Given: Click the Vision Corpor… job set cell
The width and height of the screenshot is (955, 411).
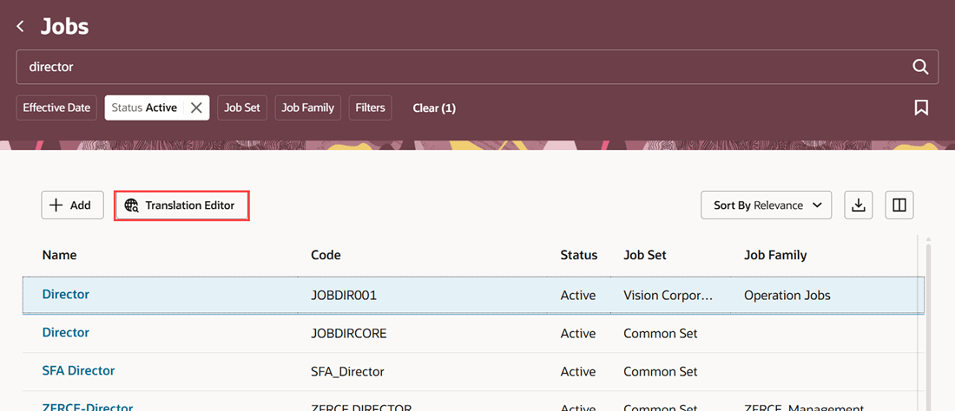Looking at the screenshot, I should click(x=668, y=296).
